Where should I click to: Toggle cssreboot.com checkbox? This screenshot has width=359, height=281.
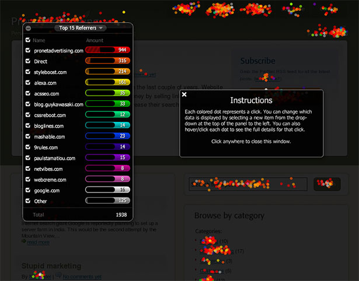point(28,114)
